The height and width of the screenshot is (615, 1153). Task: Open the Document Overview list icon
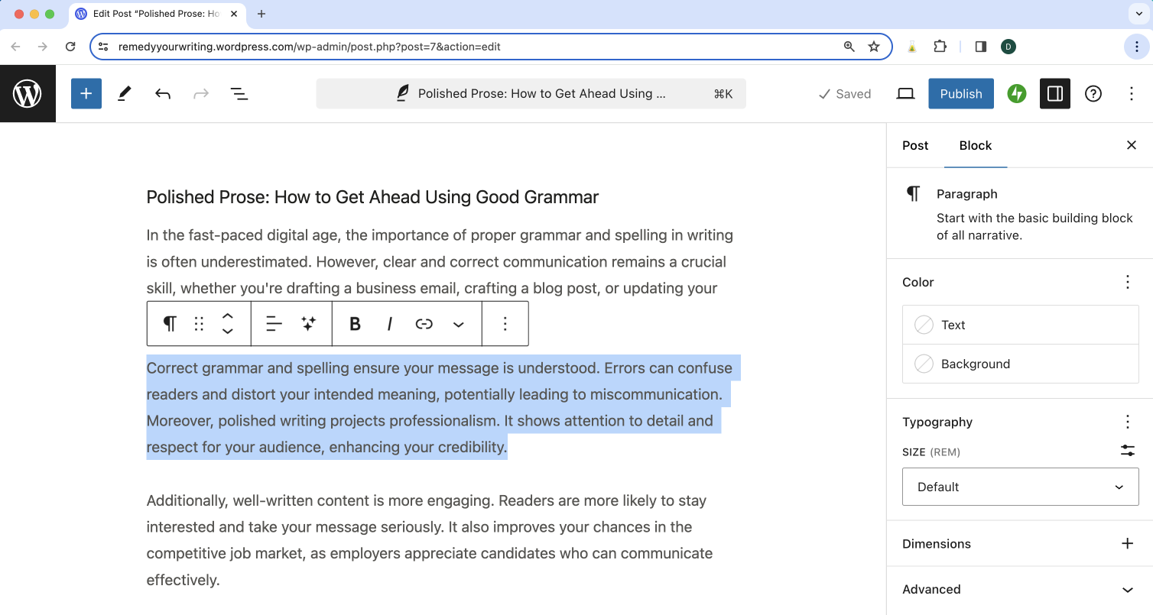(239, 93)
